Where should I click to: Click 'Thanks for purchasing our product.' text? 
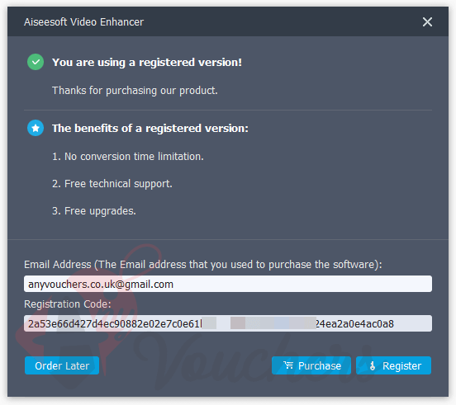[x=135, y=91]
